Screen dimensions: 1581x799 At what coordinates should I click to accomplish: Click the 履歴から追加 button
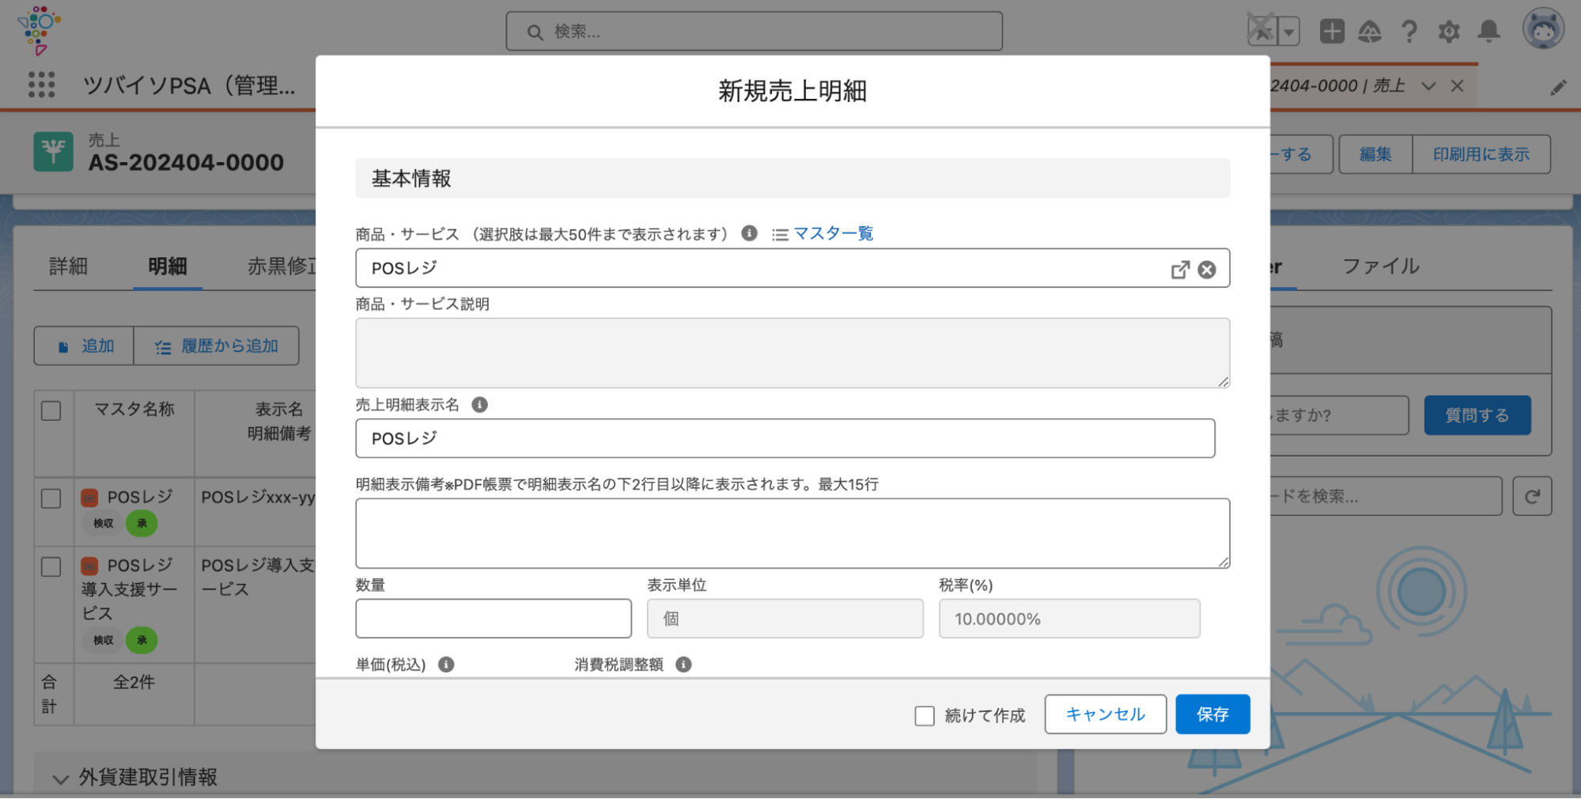coord(217,346)
